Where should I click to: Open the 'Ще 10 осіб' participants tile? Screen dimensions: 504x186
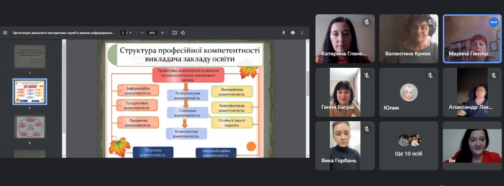pos(409,146)
